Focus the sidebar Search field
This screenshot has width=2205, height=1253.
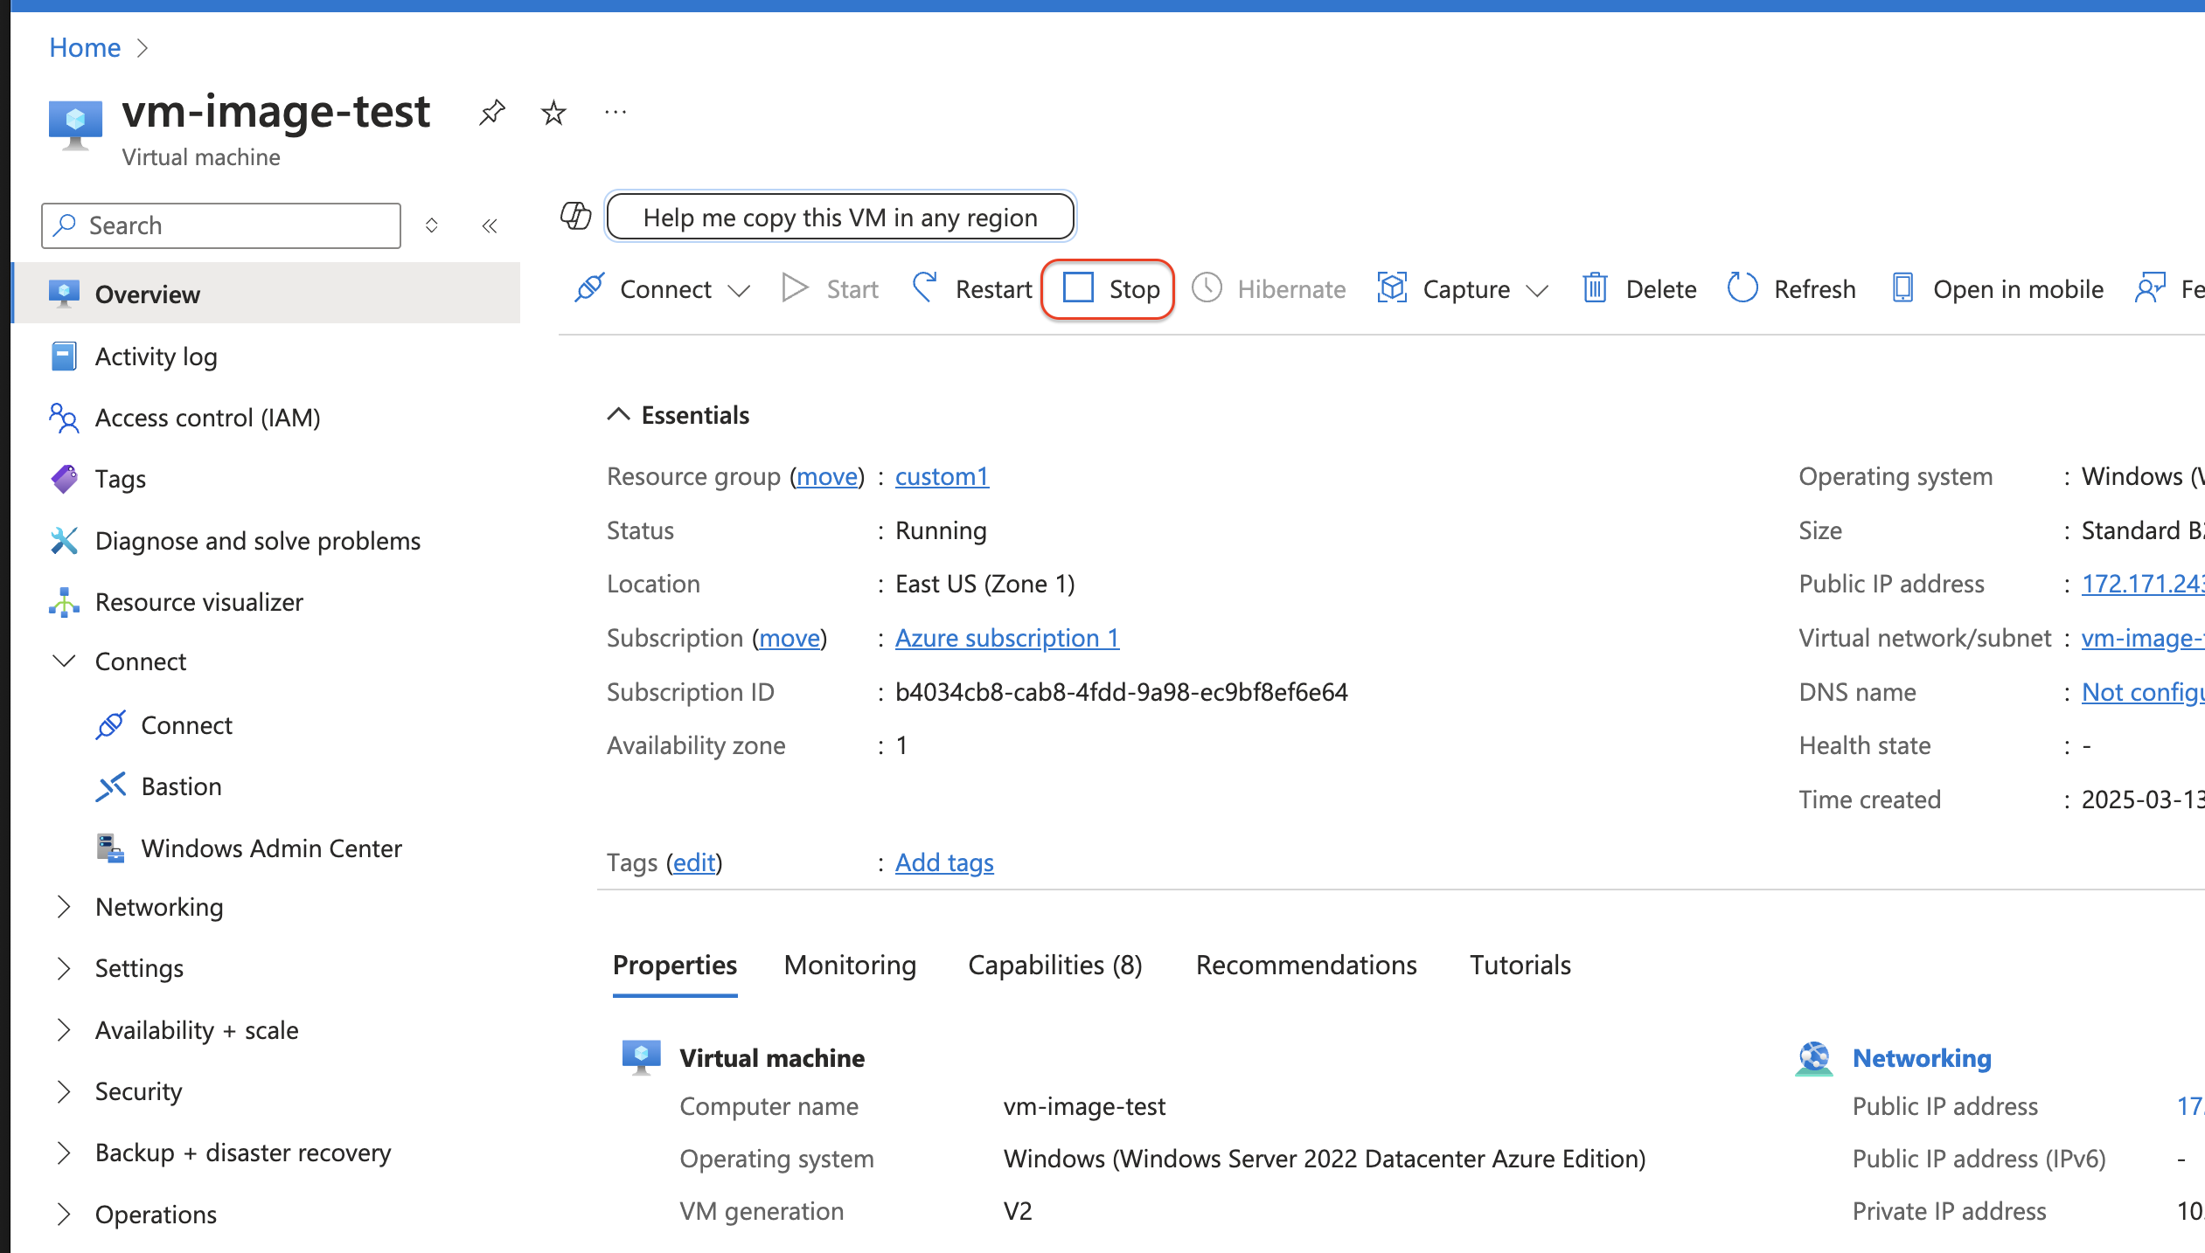tap(221, 225)
